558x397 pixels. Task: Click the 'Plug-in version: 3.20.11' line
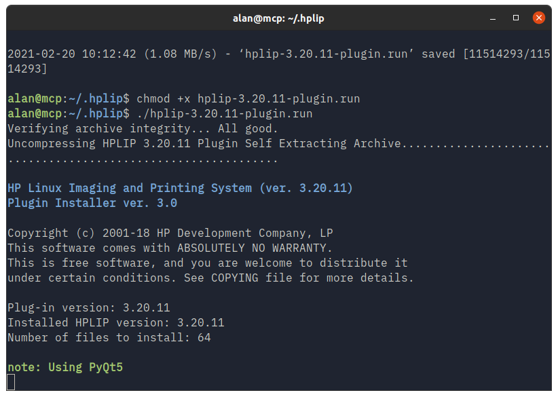[x=89, y=307]
